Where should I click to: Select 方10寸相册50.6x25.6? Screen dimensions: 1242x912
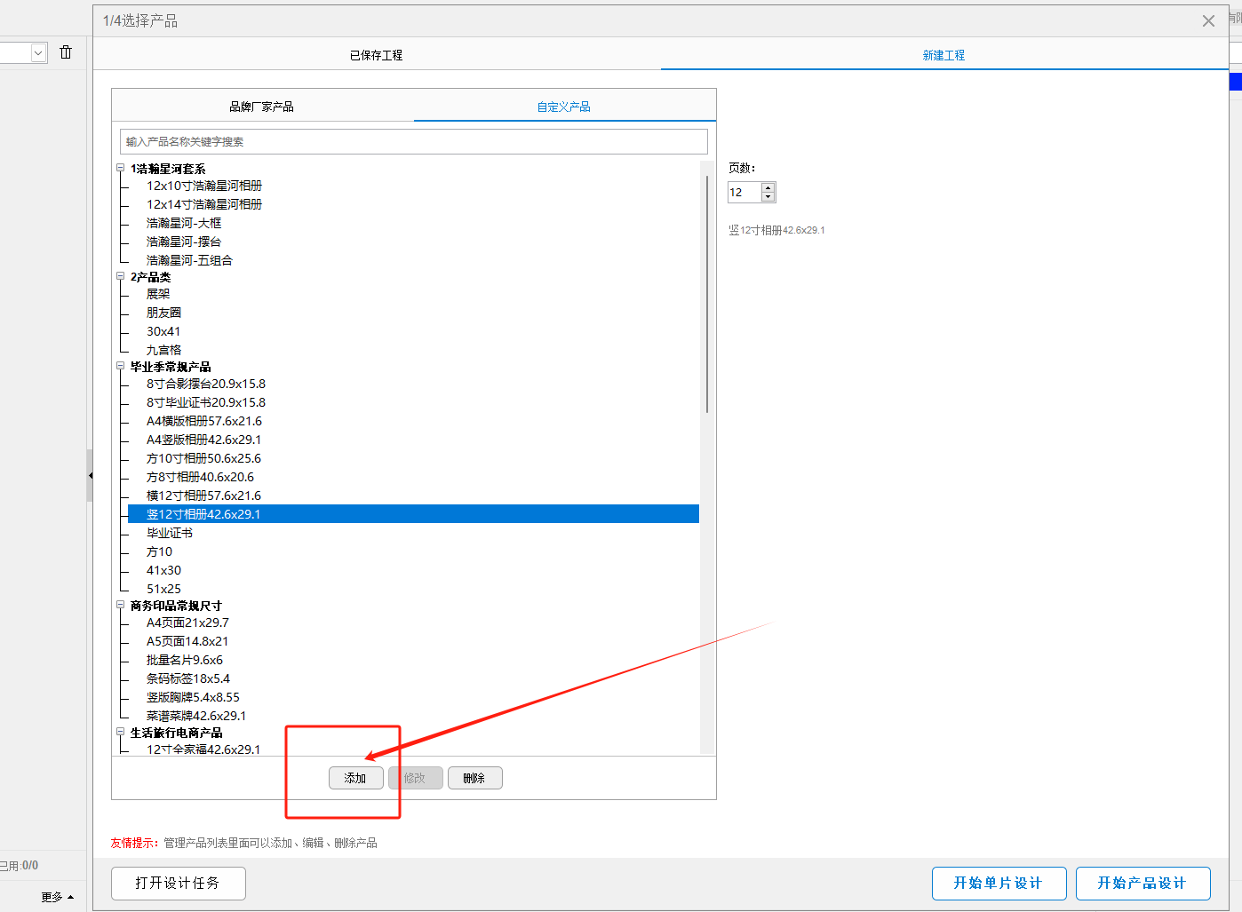point(203,458)
